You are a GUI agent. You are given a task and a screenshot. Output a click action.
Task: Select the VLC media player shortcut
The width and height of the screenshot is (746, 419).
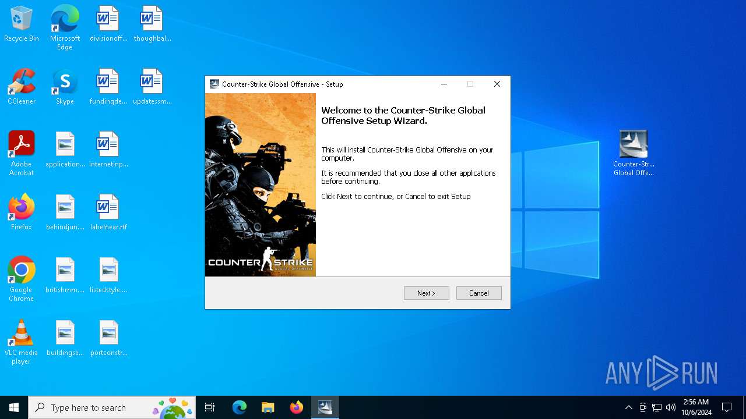click(22, 342)
